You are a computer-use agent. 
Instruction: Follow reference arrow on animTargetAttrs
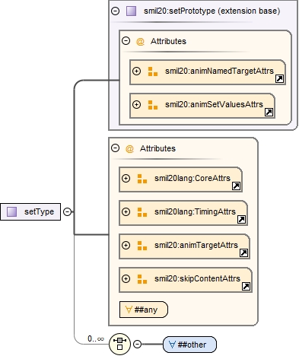pyautogui.click(x=243, y=253)
